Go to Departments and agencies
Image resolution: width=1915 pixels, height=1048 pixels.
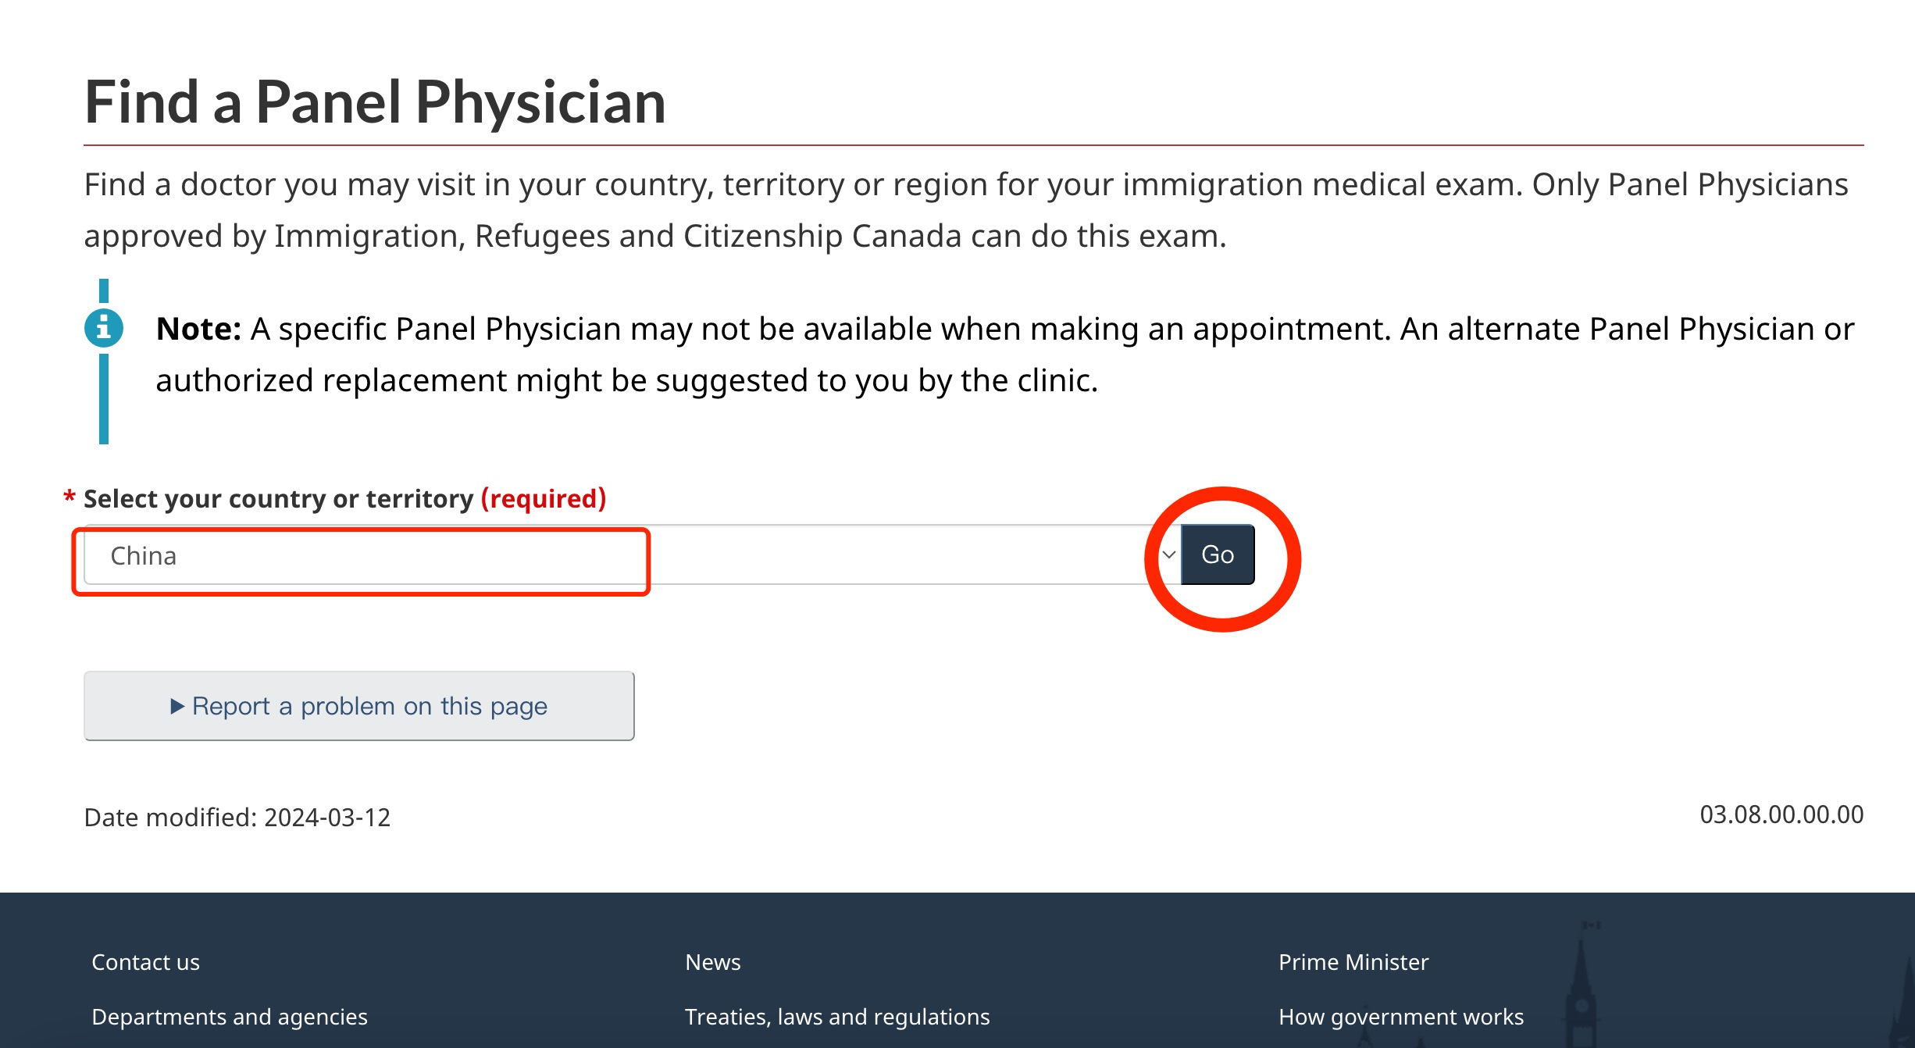click(229, 1017)
